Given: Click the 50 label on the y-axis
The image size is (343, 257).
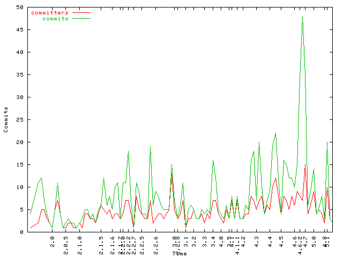Looking at the screenshot, I should pyautogui.click(x=20, y=7).
